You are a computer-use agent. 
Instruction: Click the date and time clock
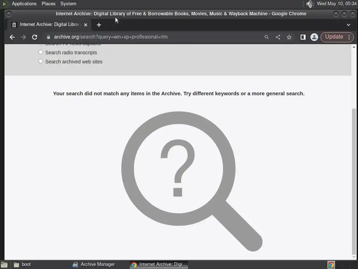(337, 4)
